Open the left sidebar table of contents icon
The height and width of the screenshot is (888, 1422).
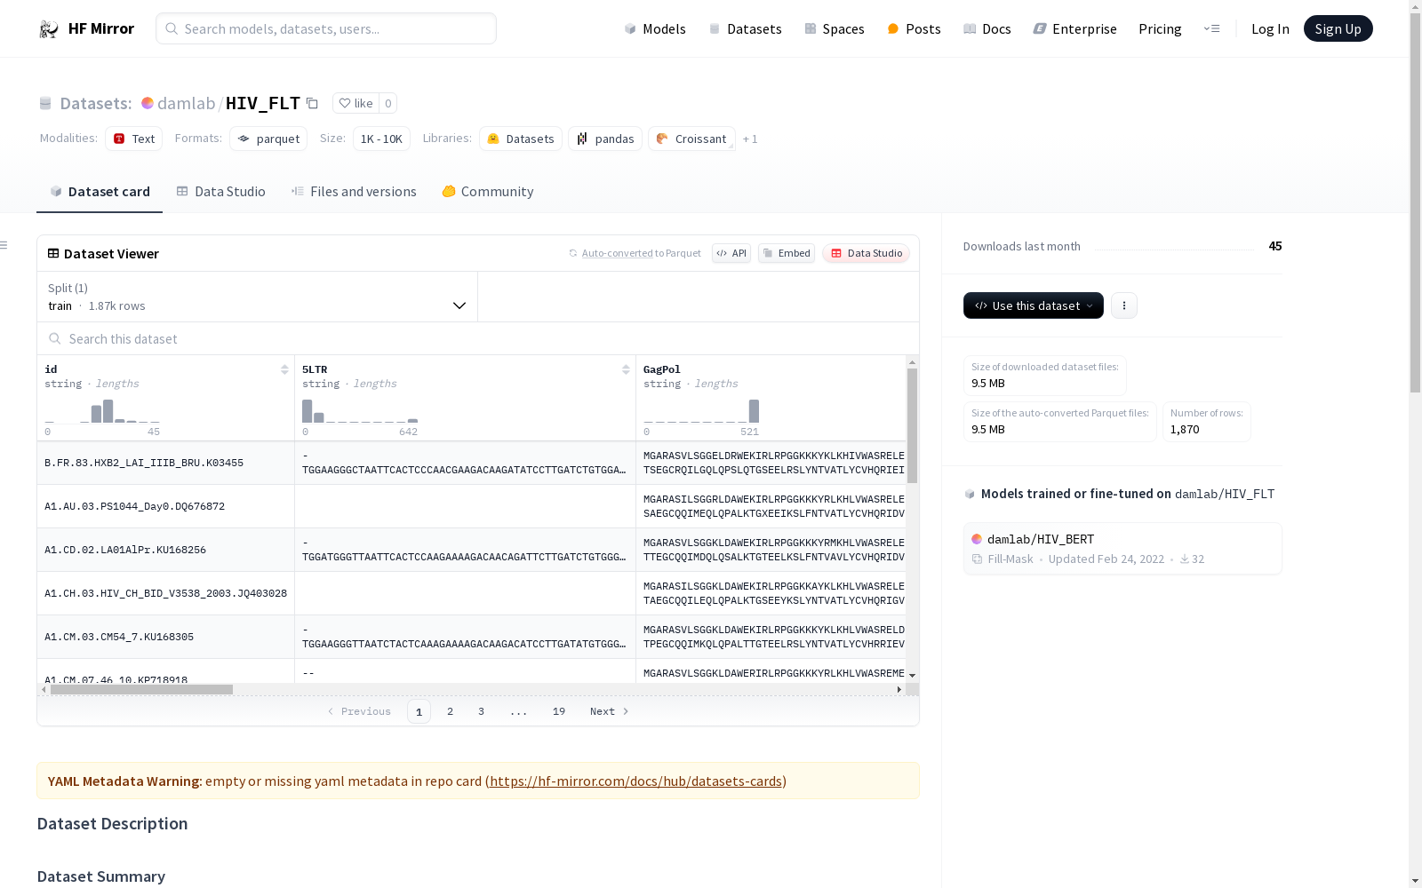pos(4,245)
